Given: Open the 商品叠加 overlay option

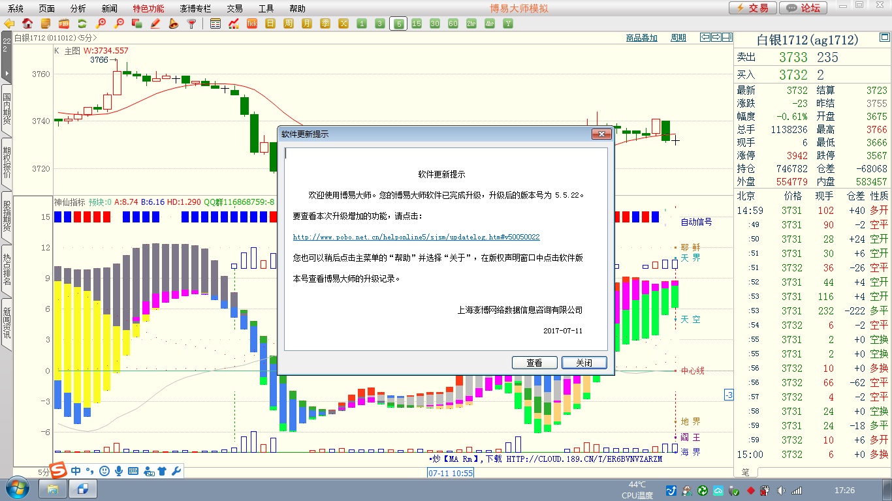Looking at the screenshot, I should [641, 38].
